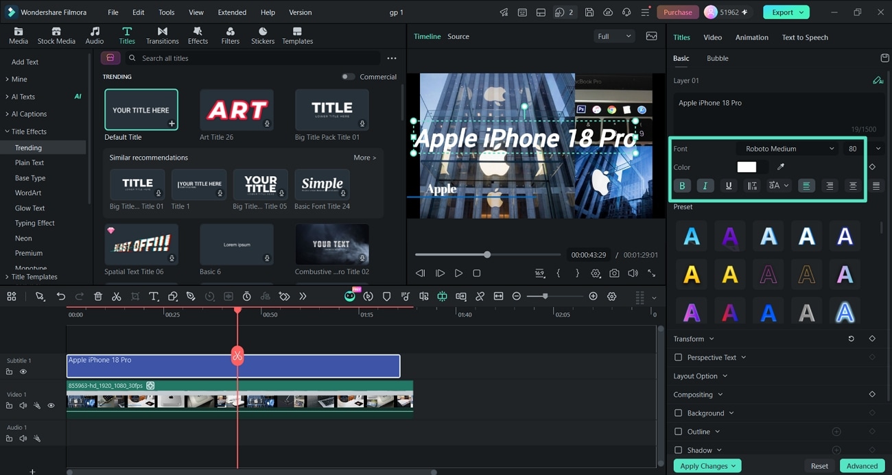Delete selected clip with trash icon
The height and width of the screenshot is (475, 892).
[x=98, y=297]
